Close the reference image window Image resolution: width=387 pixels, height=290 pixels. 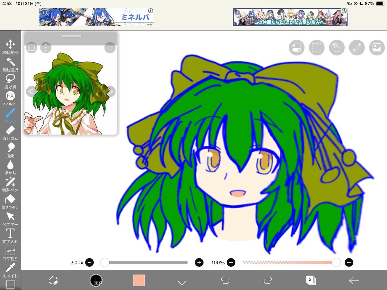(110, 48)
